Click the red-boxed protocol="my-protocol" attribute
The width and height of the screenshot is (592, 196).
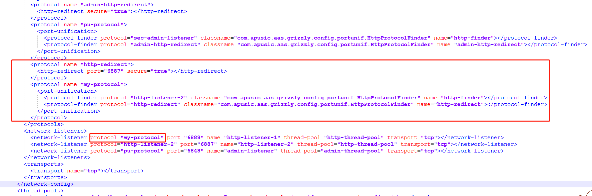click(x=127, y=138)
